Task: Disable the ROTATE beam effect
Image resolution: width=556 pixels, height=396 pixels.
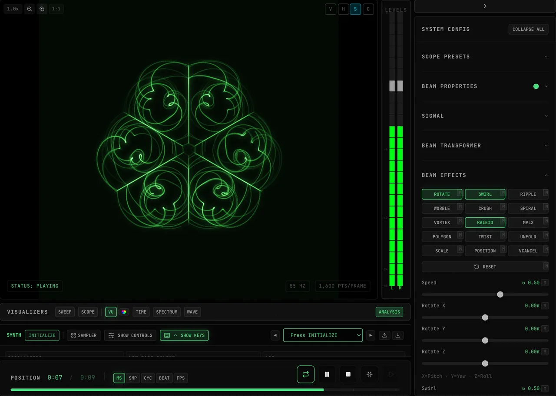Action: (442, 194)
